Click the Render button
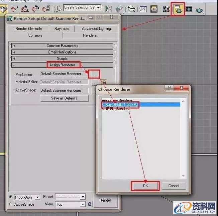 [105, 200]
